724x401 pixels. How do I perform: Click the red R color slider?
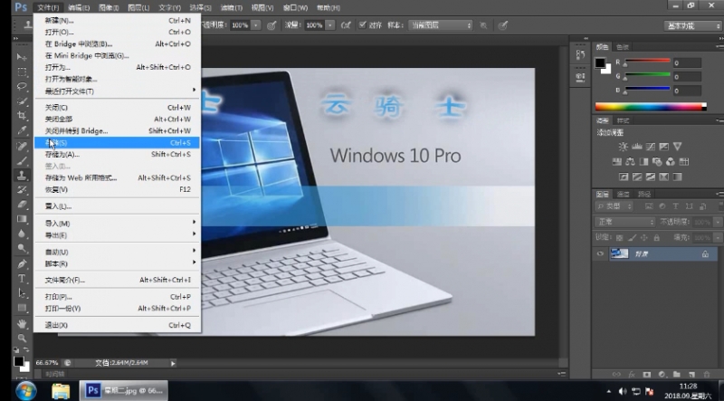click(x=647, y=61)
